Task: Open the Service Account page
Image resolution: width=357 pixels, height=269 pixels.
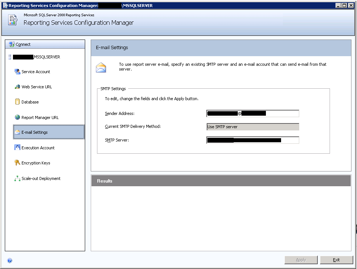Action: pos(36,72)
